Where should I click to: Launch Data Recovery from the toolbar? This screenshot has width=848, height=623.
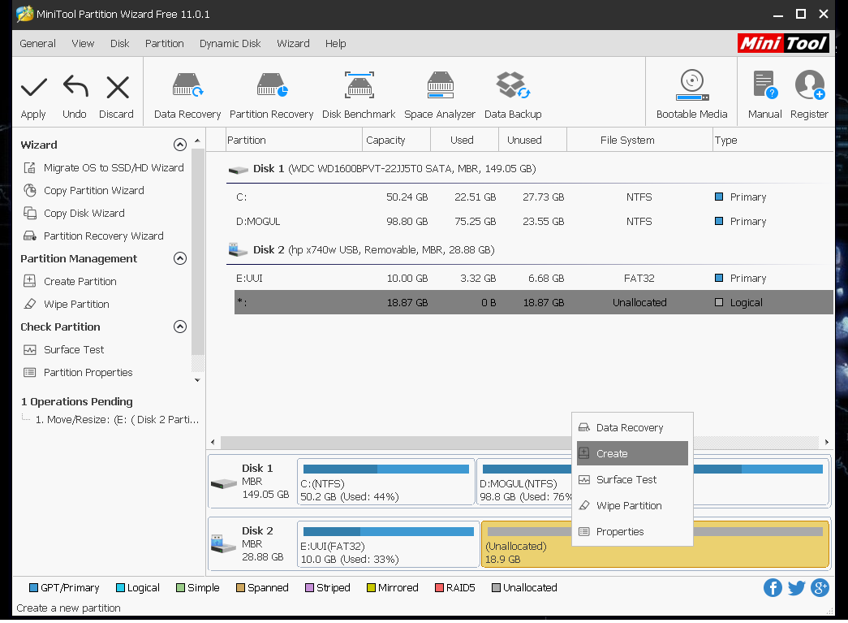coord(187,95)
